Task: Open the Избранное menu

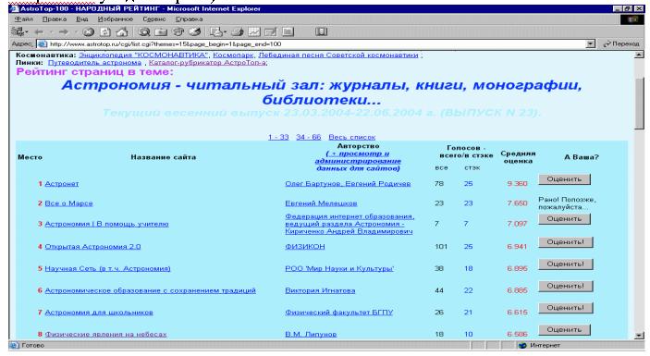Action: [x=116, y=19]
